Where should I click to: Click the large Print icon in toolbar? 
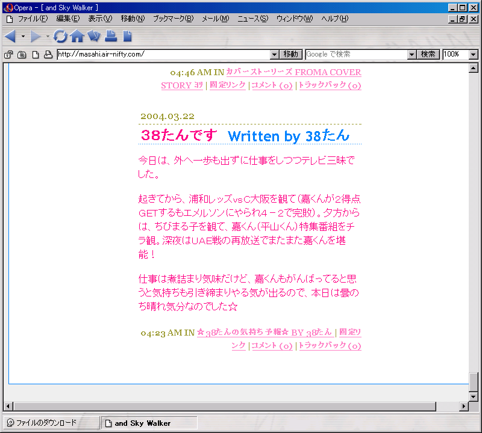tap(111, 36)
